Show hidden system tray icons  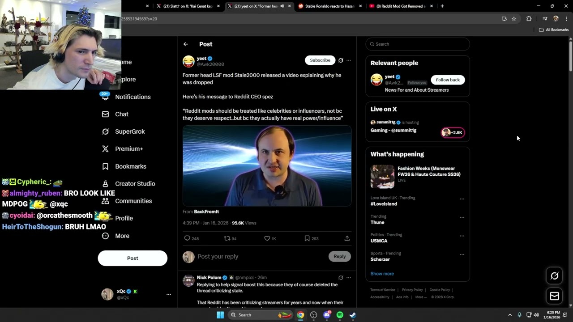510,315
